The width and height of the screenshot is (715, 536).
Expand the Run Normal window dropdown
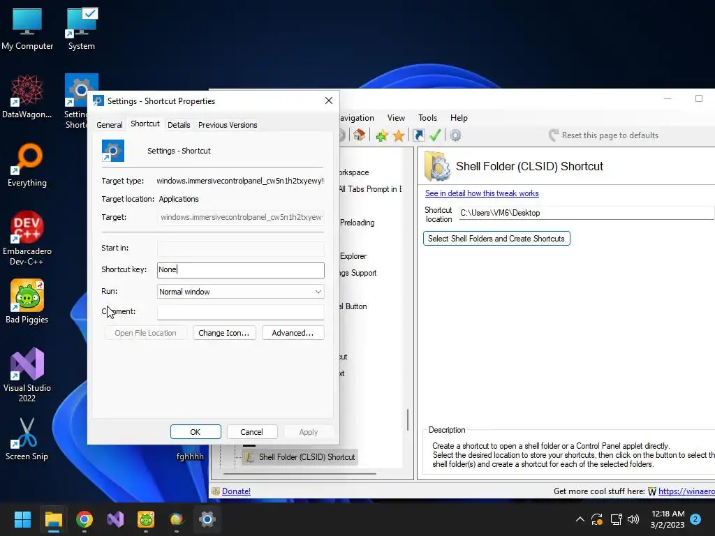click(241, 292)
